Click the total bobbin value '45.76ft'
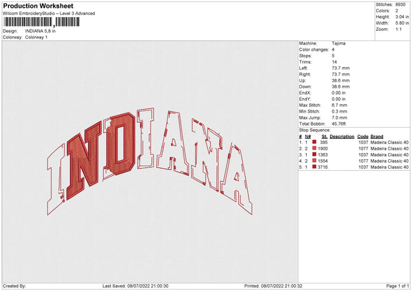This screenshot has width=412, height=291. [339, 124]
